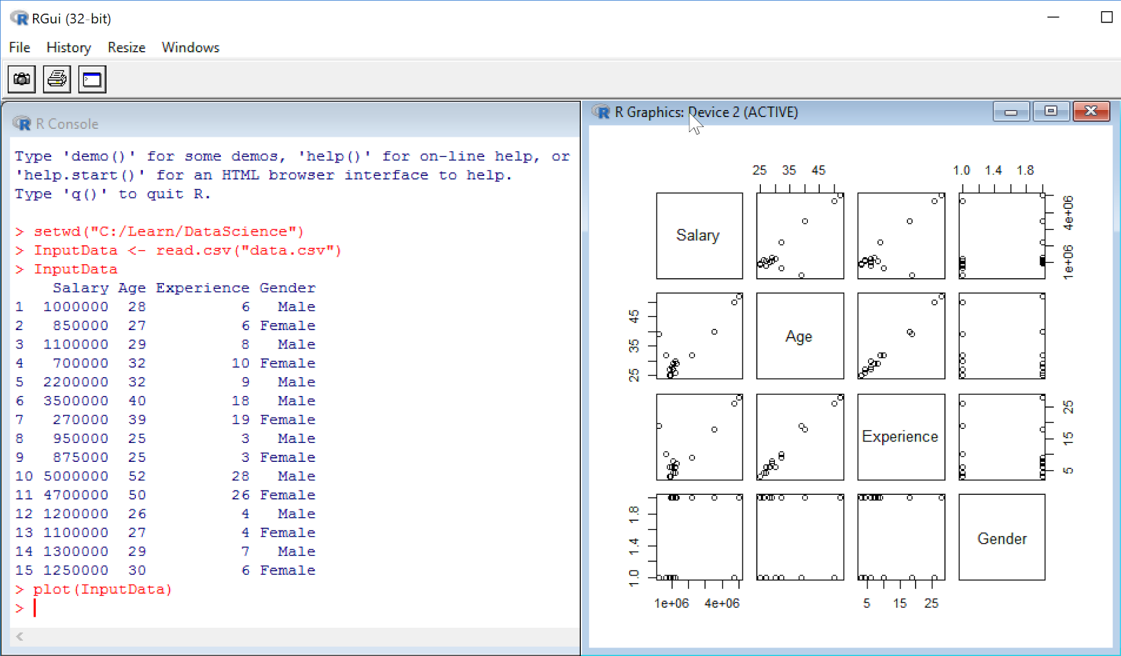This screenshot has height=656, width=1121.
Task: Click the Experience versus Salary scatter panel
Action: [x=699, y=437]
